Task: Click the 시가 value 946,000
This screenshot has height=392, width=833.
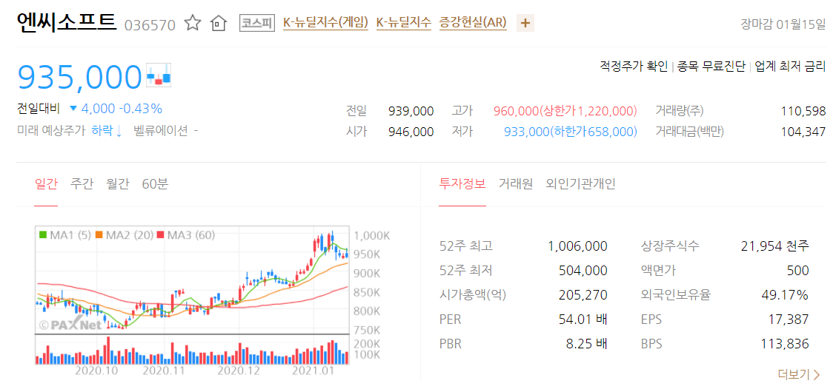Action: point(411,132)
